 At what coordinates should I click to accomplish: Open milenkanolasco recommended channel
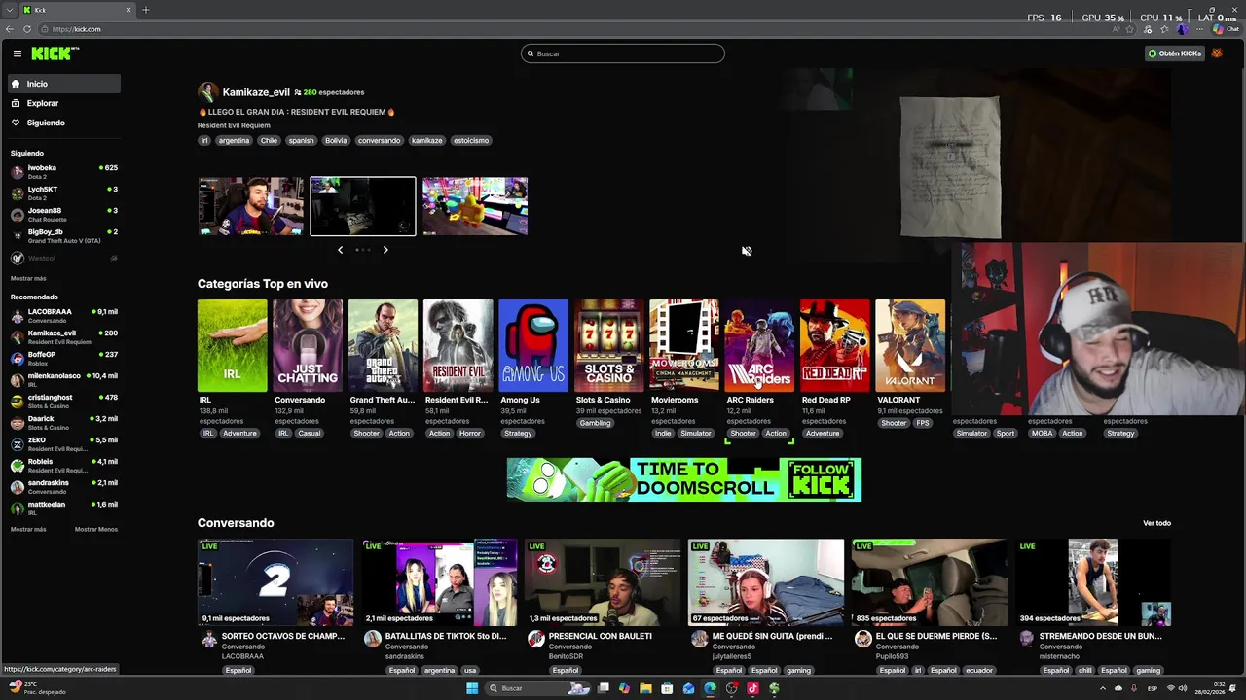(x=64, y=379)
